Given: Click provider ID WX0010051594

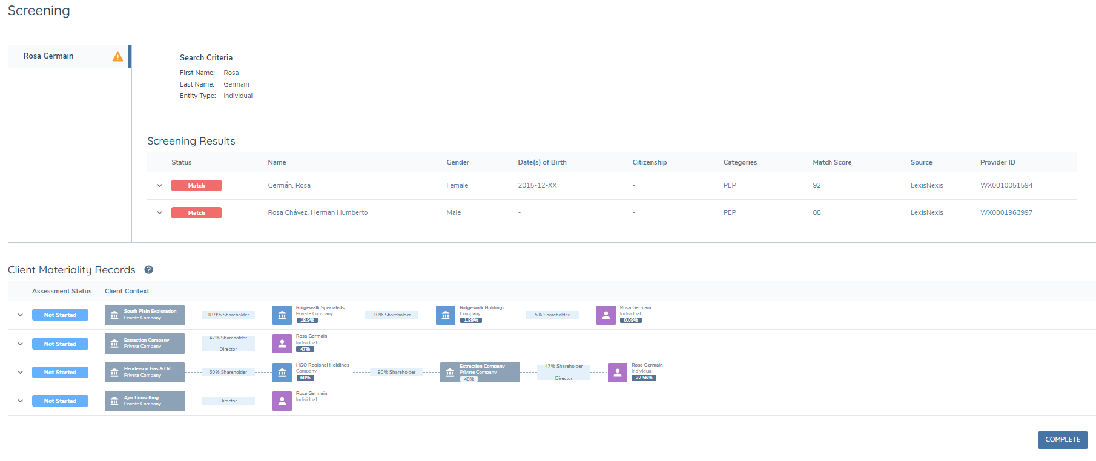Looking at the screenshot, I should pos(1006,185).
